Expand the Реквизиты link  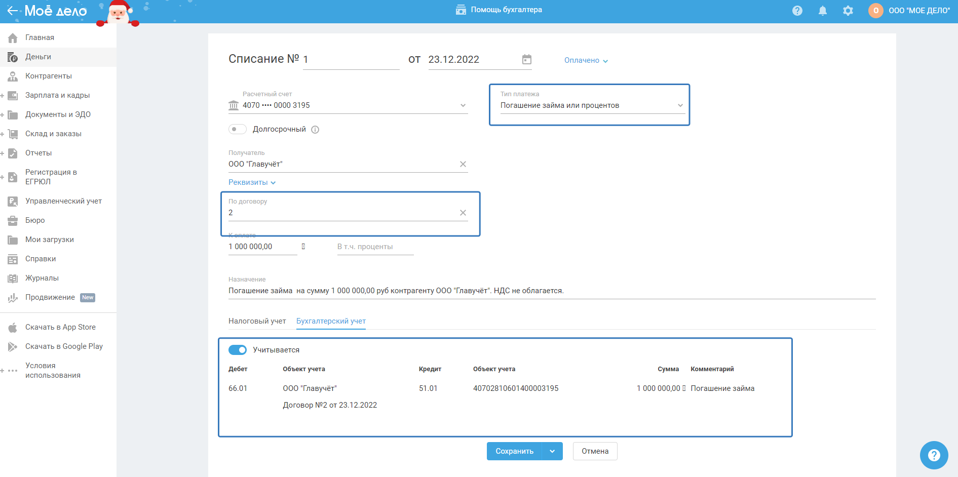tap(252, 182)
